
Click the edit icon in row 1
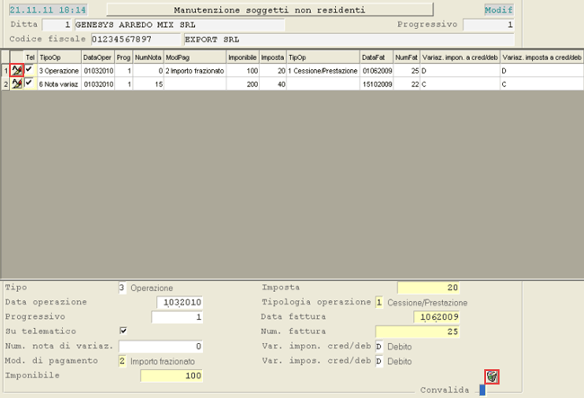coord(16,70)
